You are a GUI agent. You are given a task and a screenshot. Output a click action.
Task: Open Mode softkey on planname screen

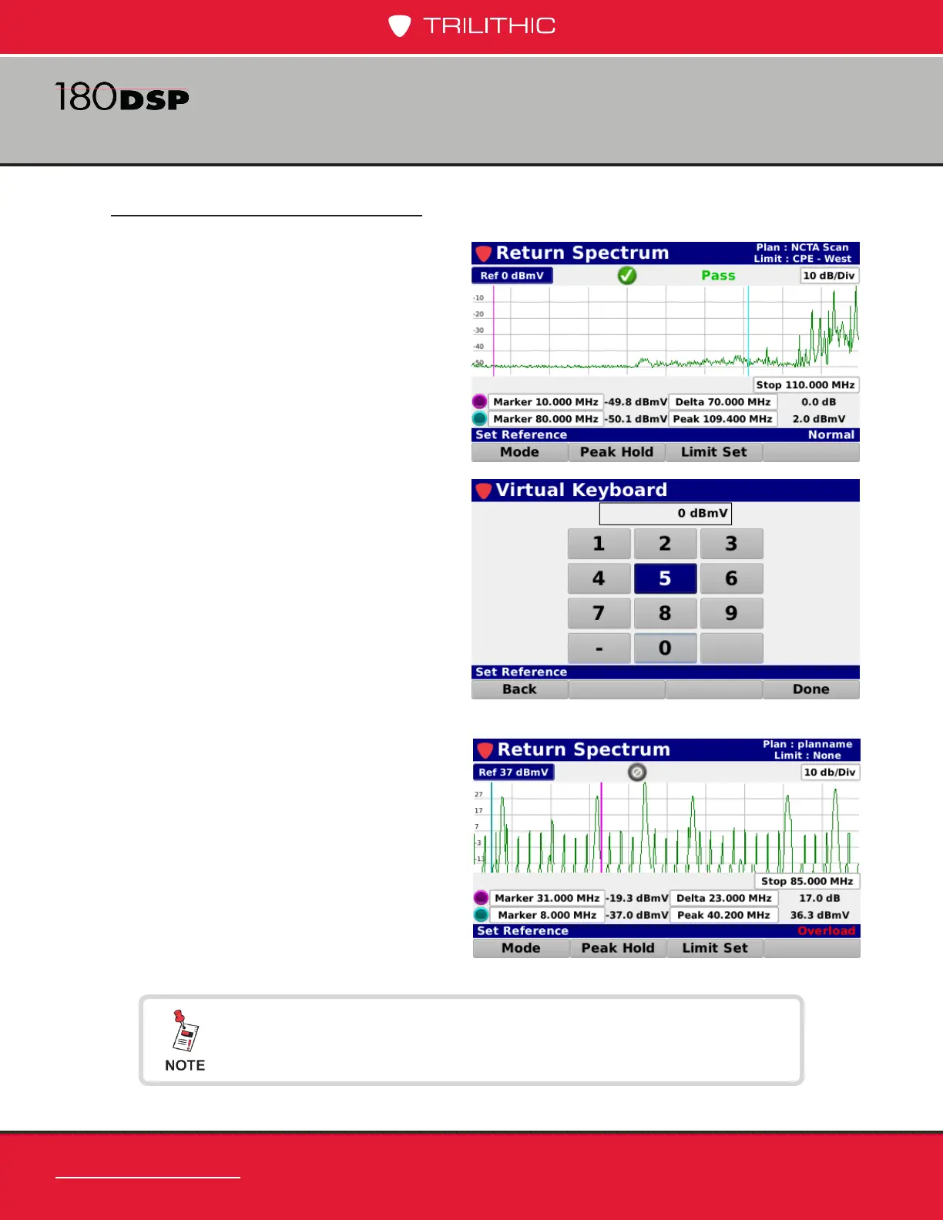[x=521, y=948]
